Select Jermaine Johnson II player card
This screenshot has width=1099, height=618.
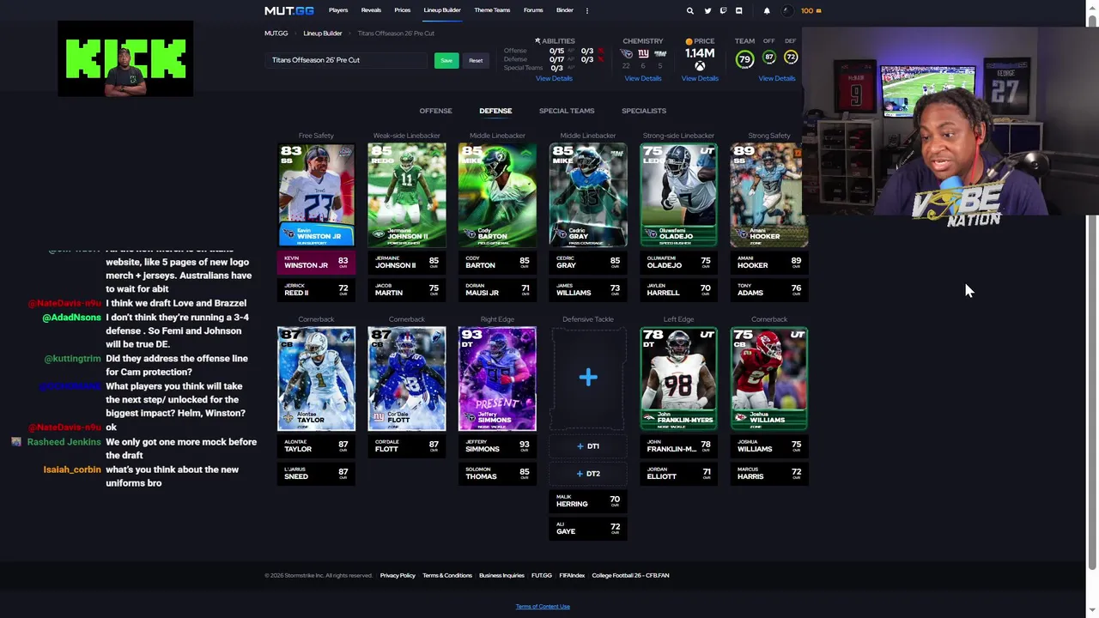407,195
